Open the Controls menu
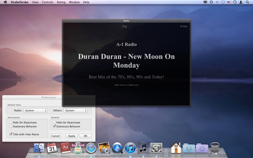 pos(47,2)
